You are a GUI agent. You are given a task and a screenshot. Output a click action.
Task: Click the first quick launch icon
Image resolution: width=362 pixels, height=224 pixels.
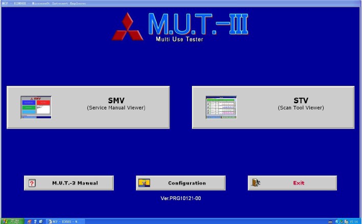pos(29,221)
